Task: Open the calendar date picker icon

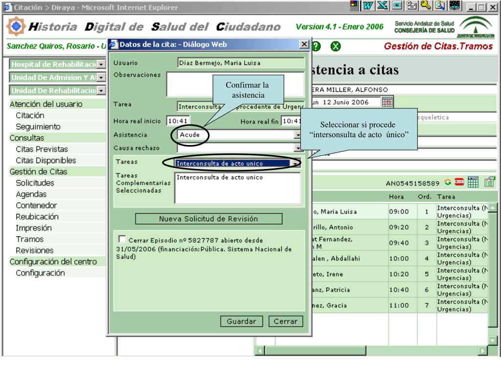Action: 387,102
